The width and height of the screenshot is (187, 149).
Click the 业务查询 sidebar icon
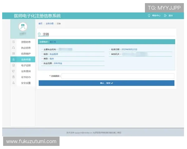[x=13, y=71]
